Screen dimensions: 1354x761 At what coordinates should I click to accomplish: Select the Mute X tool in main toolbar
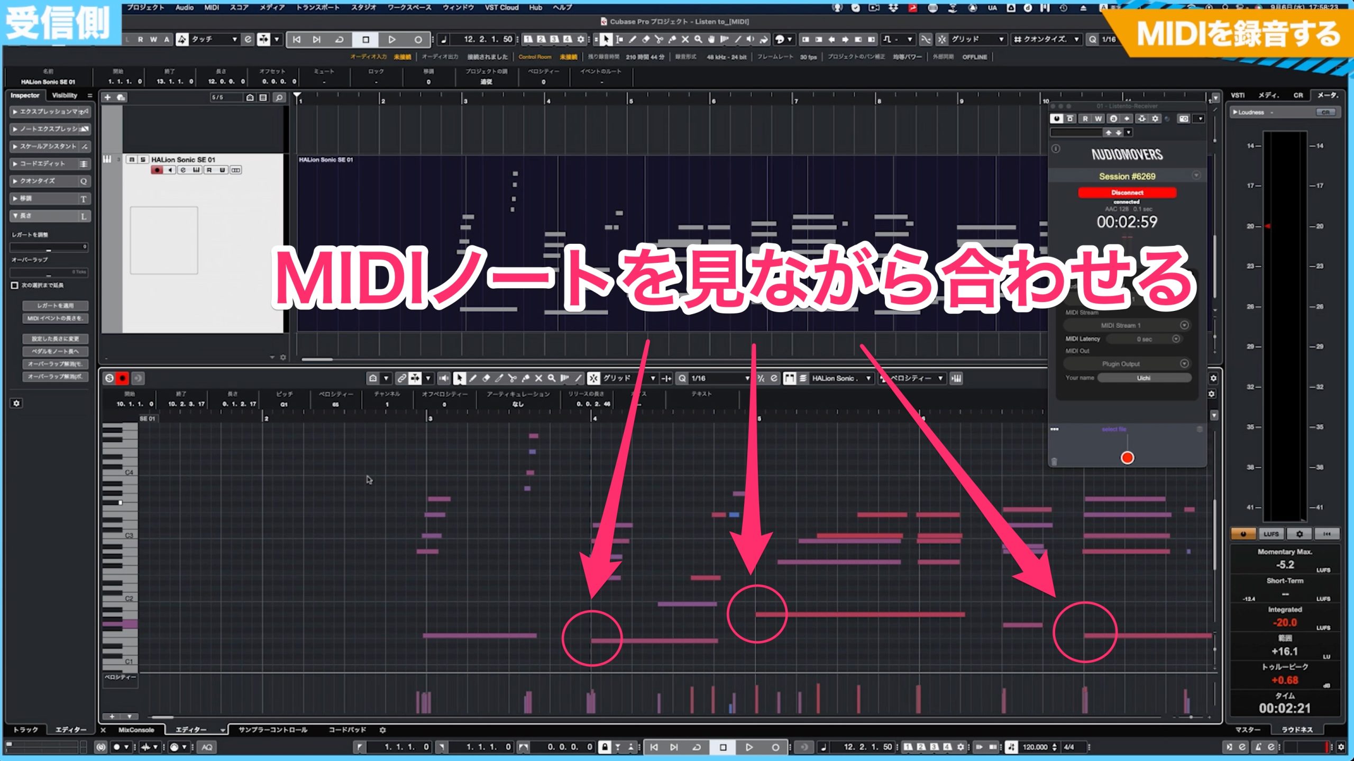pos(685,39)
